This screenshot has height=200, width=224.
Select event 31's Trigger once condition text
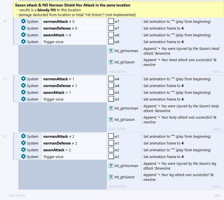pyautogui.click(x=53, y=99)
